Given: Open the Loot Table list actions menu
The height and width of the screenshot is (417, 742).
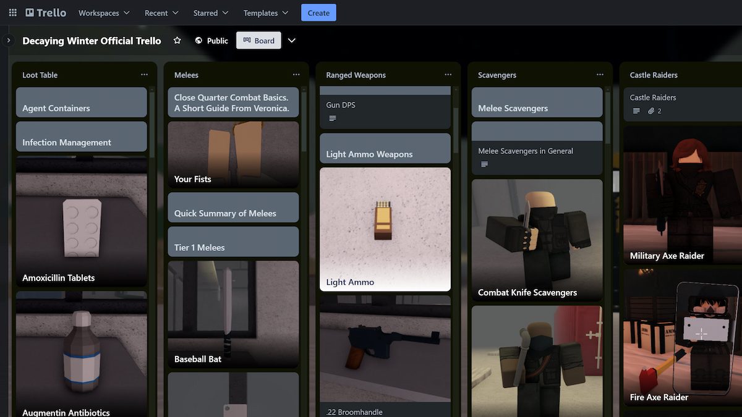Looking at the screenshot, I should 144,75.
